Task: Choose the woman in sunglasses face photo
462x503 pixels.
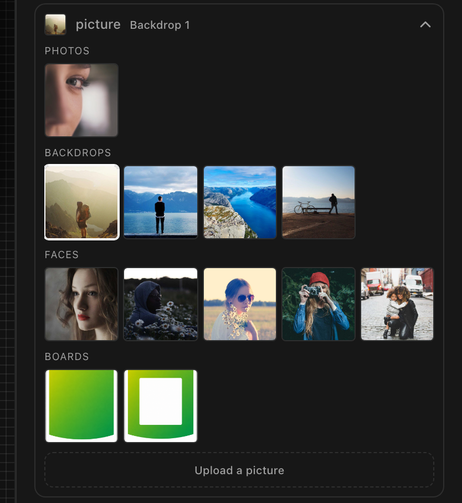Action: (240, 304)
